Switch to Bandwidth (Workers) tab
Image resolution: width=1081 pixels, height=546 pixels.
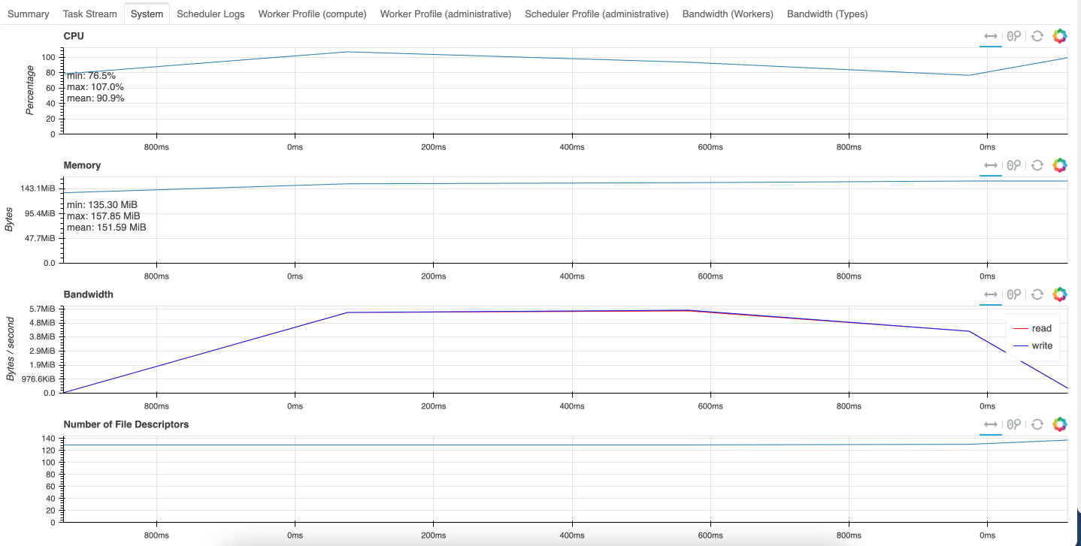pyautogui.click(x=727, y=14)
